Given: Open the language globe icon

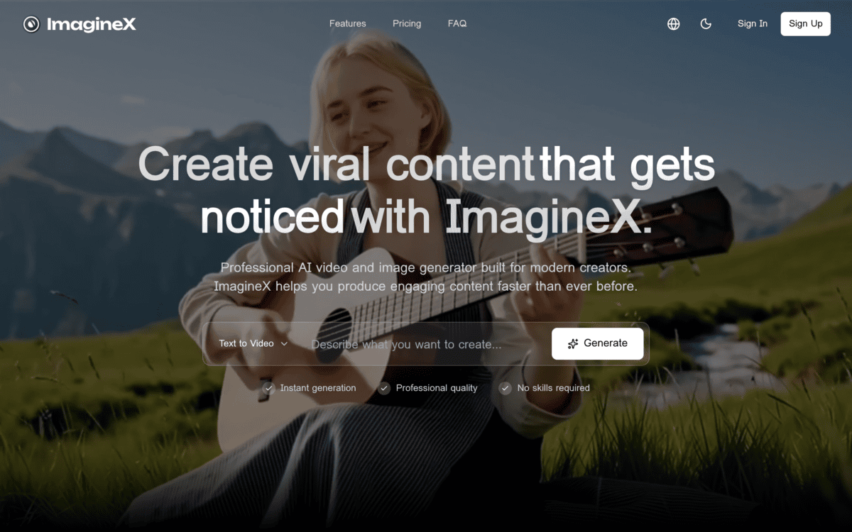Looking at the screenshot, I should point(674,23).
